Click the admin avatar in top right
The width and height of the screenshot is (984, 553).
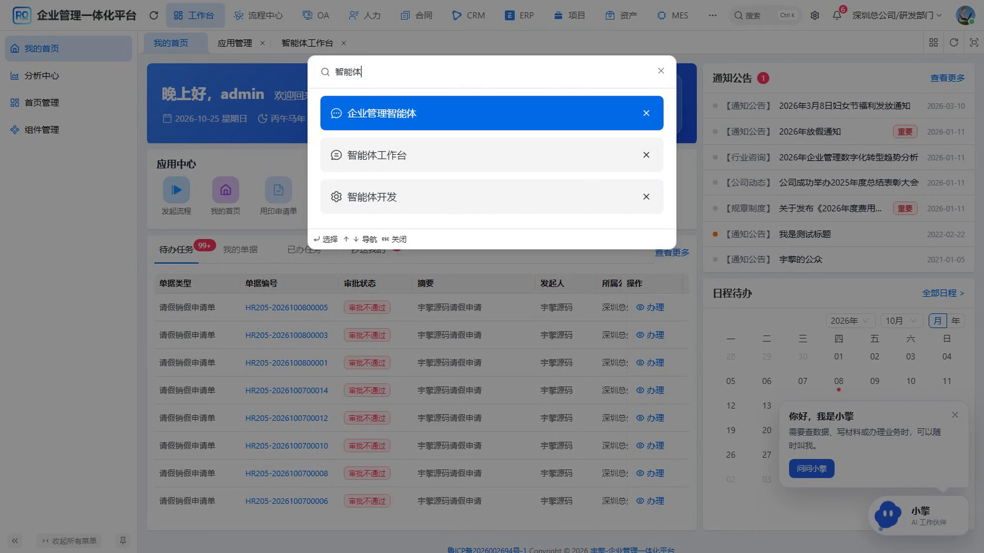tap(965, 15)
